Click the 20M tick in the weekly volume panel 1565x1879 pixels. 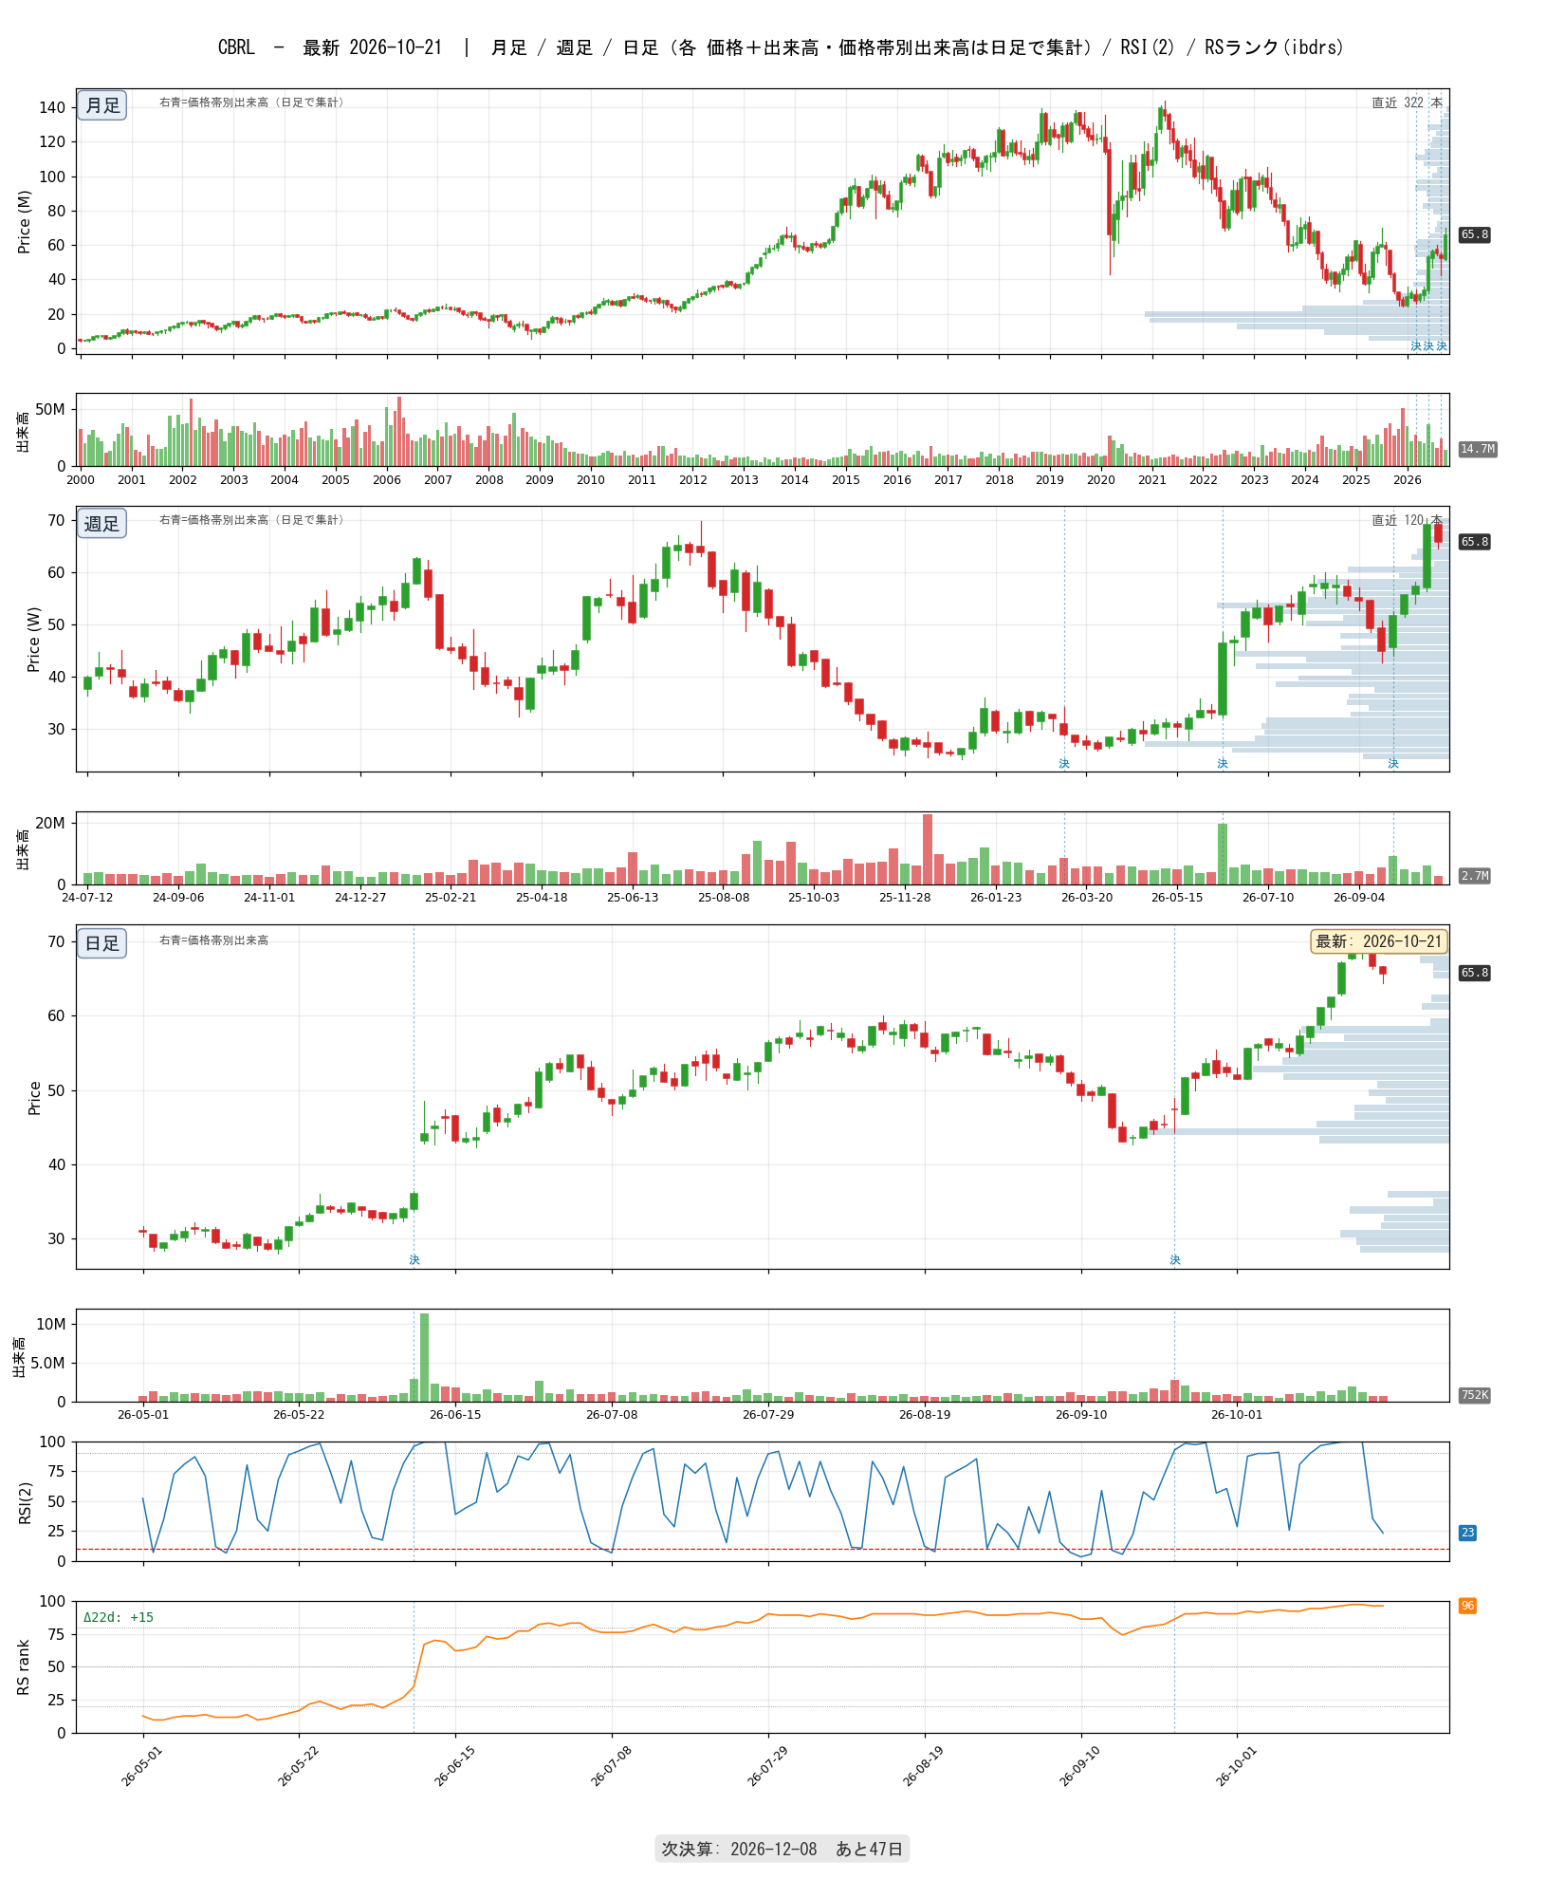click(50, 823)
